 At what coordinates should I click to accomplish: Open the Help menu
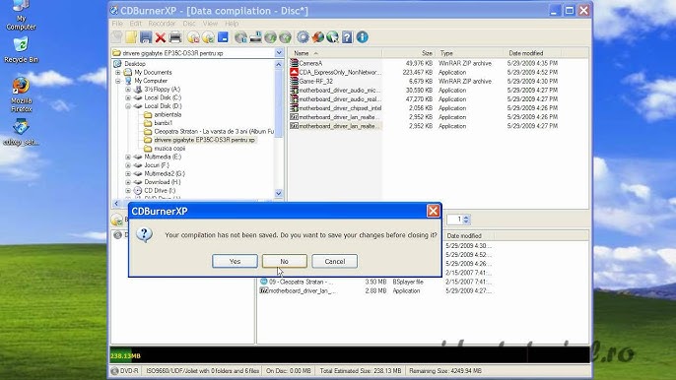(x=232, y=24)
